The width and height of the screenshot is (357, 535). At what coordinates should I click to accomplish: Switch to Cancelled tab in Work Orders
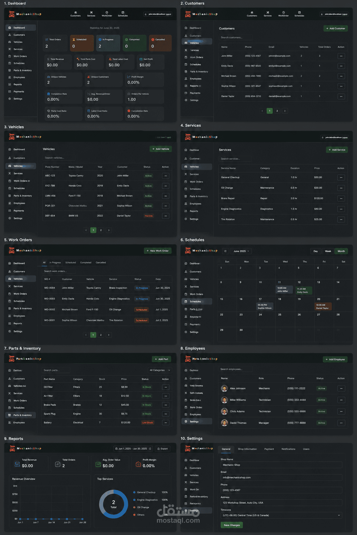pos(101,263)
